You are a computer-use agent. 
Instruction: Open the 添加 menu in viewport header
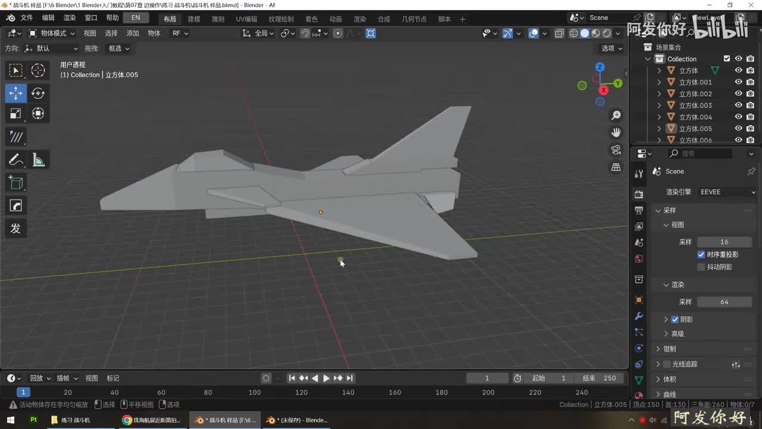click(x=133, y=33)
